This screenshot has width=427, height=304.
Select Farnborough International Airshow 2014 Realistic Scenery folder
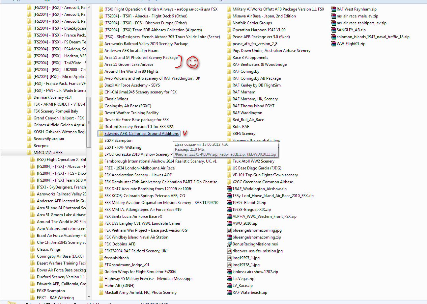160,161
